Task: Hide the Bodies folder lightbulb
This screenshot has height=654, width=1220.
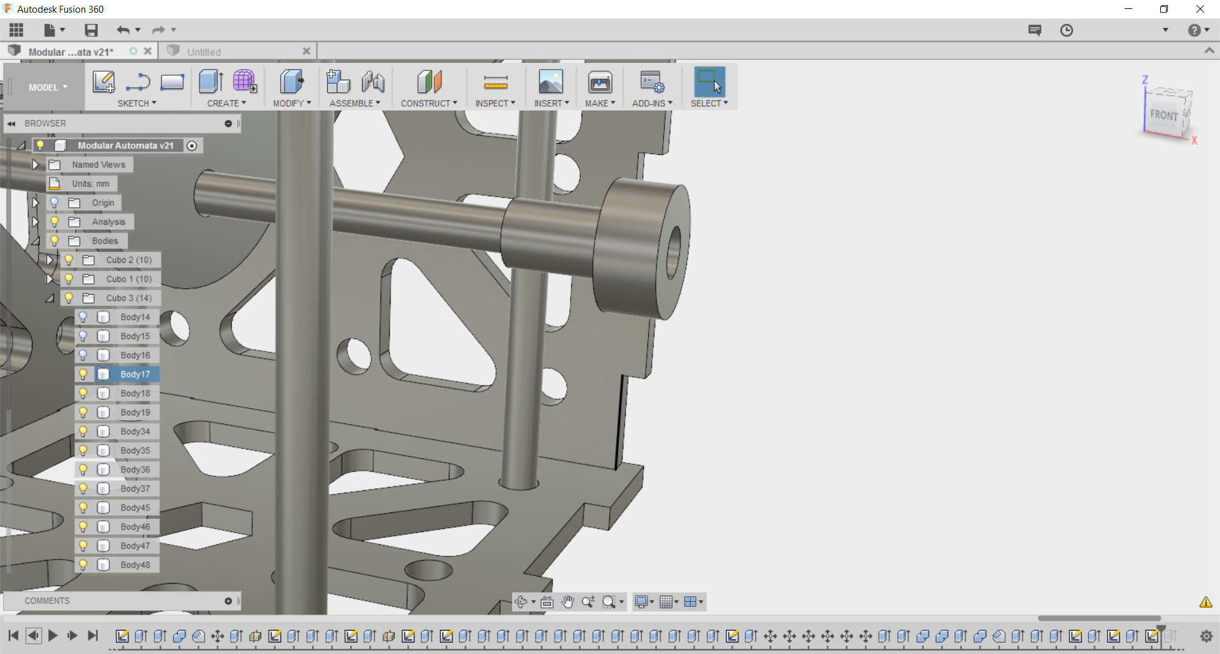Action: [x=55, y=241]
